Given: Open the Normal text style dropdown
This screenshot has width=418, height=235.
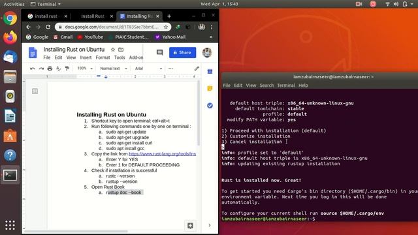Looking at the screenshot, I should [114, 69].
